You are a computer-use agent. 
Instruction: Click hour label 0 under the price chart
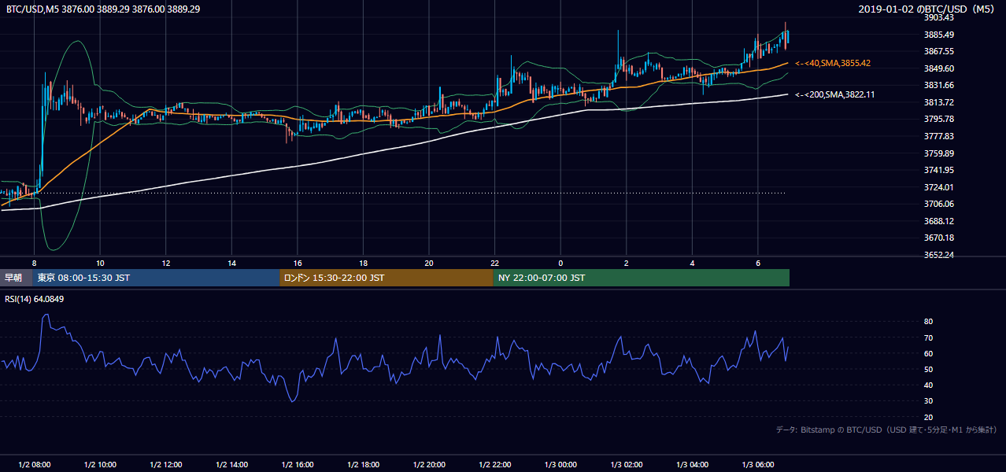pyautogui.click(x=560, y=263)
